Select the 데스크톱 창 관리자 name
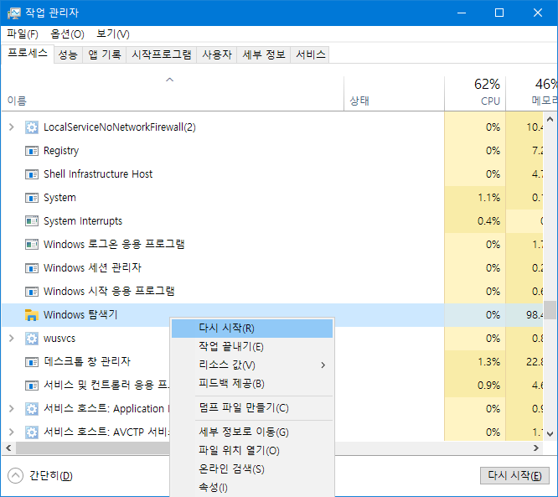 click(87, 362)
